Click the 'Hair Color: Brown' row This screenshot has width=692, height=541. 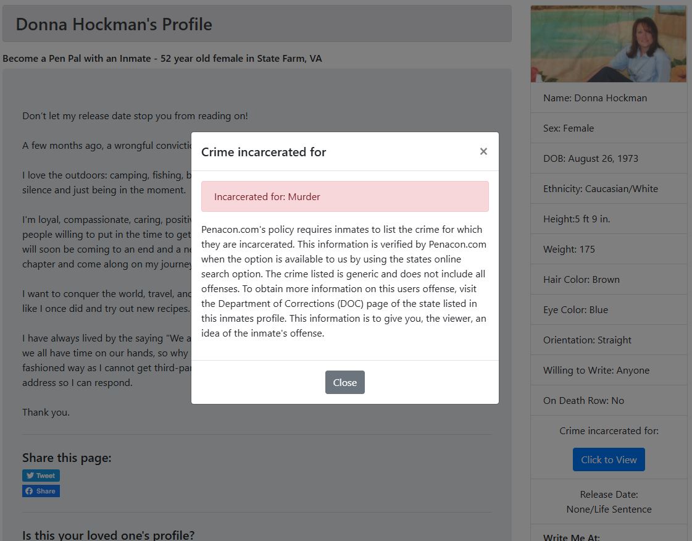[608, 280]
